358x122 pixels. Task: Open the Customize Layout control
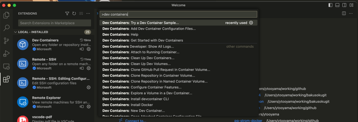pyautogui.click(x=352, y=5)
